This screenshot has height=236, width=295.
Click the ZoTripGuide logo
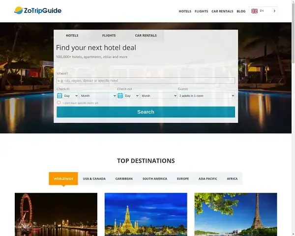(x=38, y=10)
